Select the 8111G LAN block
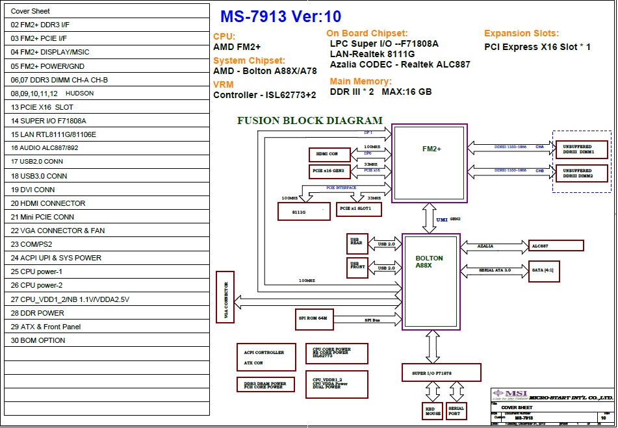618x428 pixels. (x=300, y=212)
